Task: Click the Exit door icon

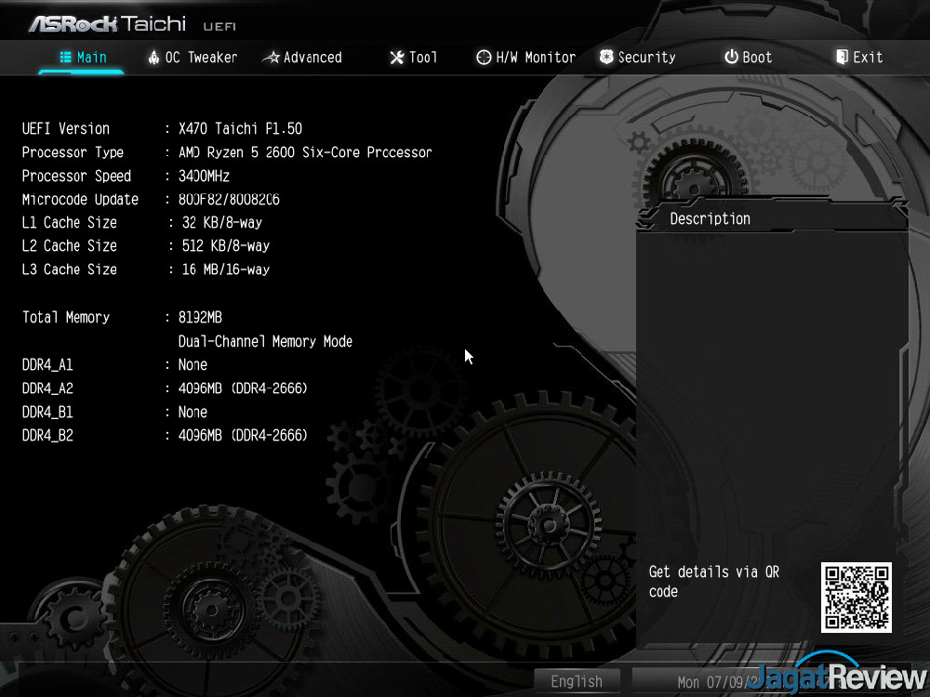Action: tap(842, 58)
